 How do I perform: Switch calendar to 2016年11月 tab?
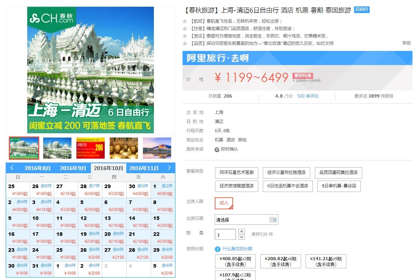(144, 168)
